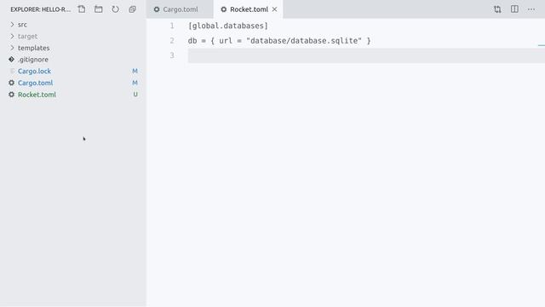The image size is (545, 307).
Task: Click the Cargo.lock file icon
Action: 12,71
